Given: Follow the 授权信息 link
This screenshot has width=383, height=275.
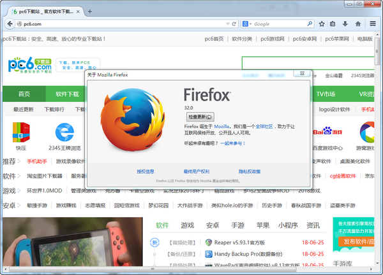Looking at the screenshot, I should [x=146, y=171].
